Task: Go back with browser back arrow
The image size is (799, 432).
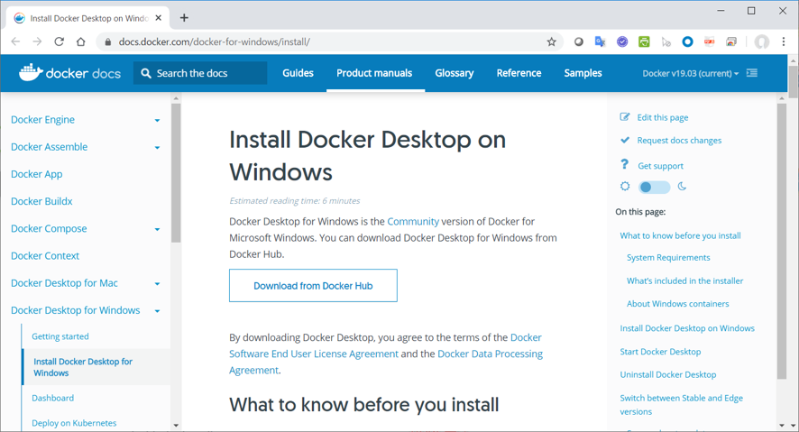Action: click(16, 41)
